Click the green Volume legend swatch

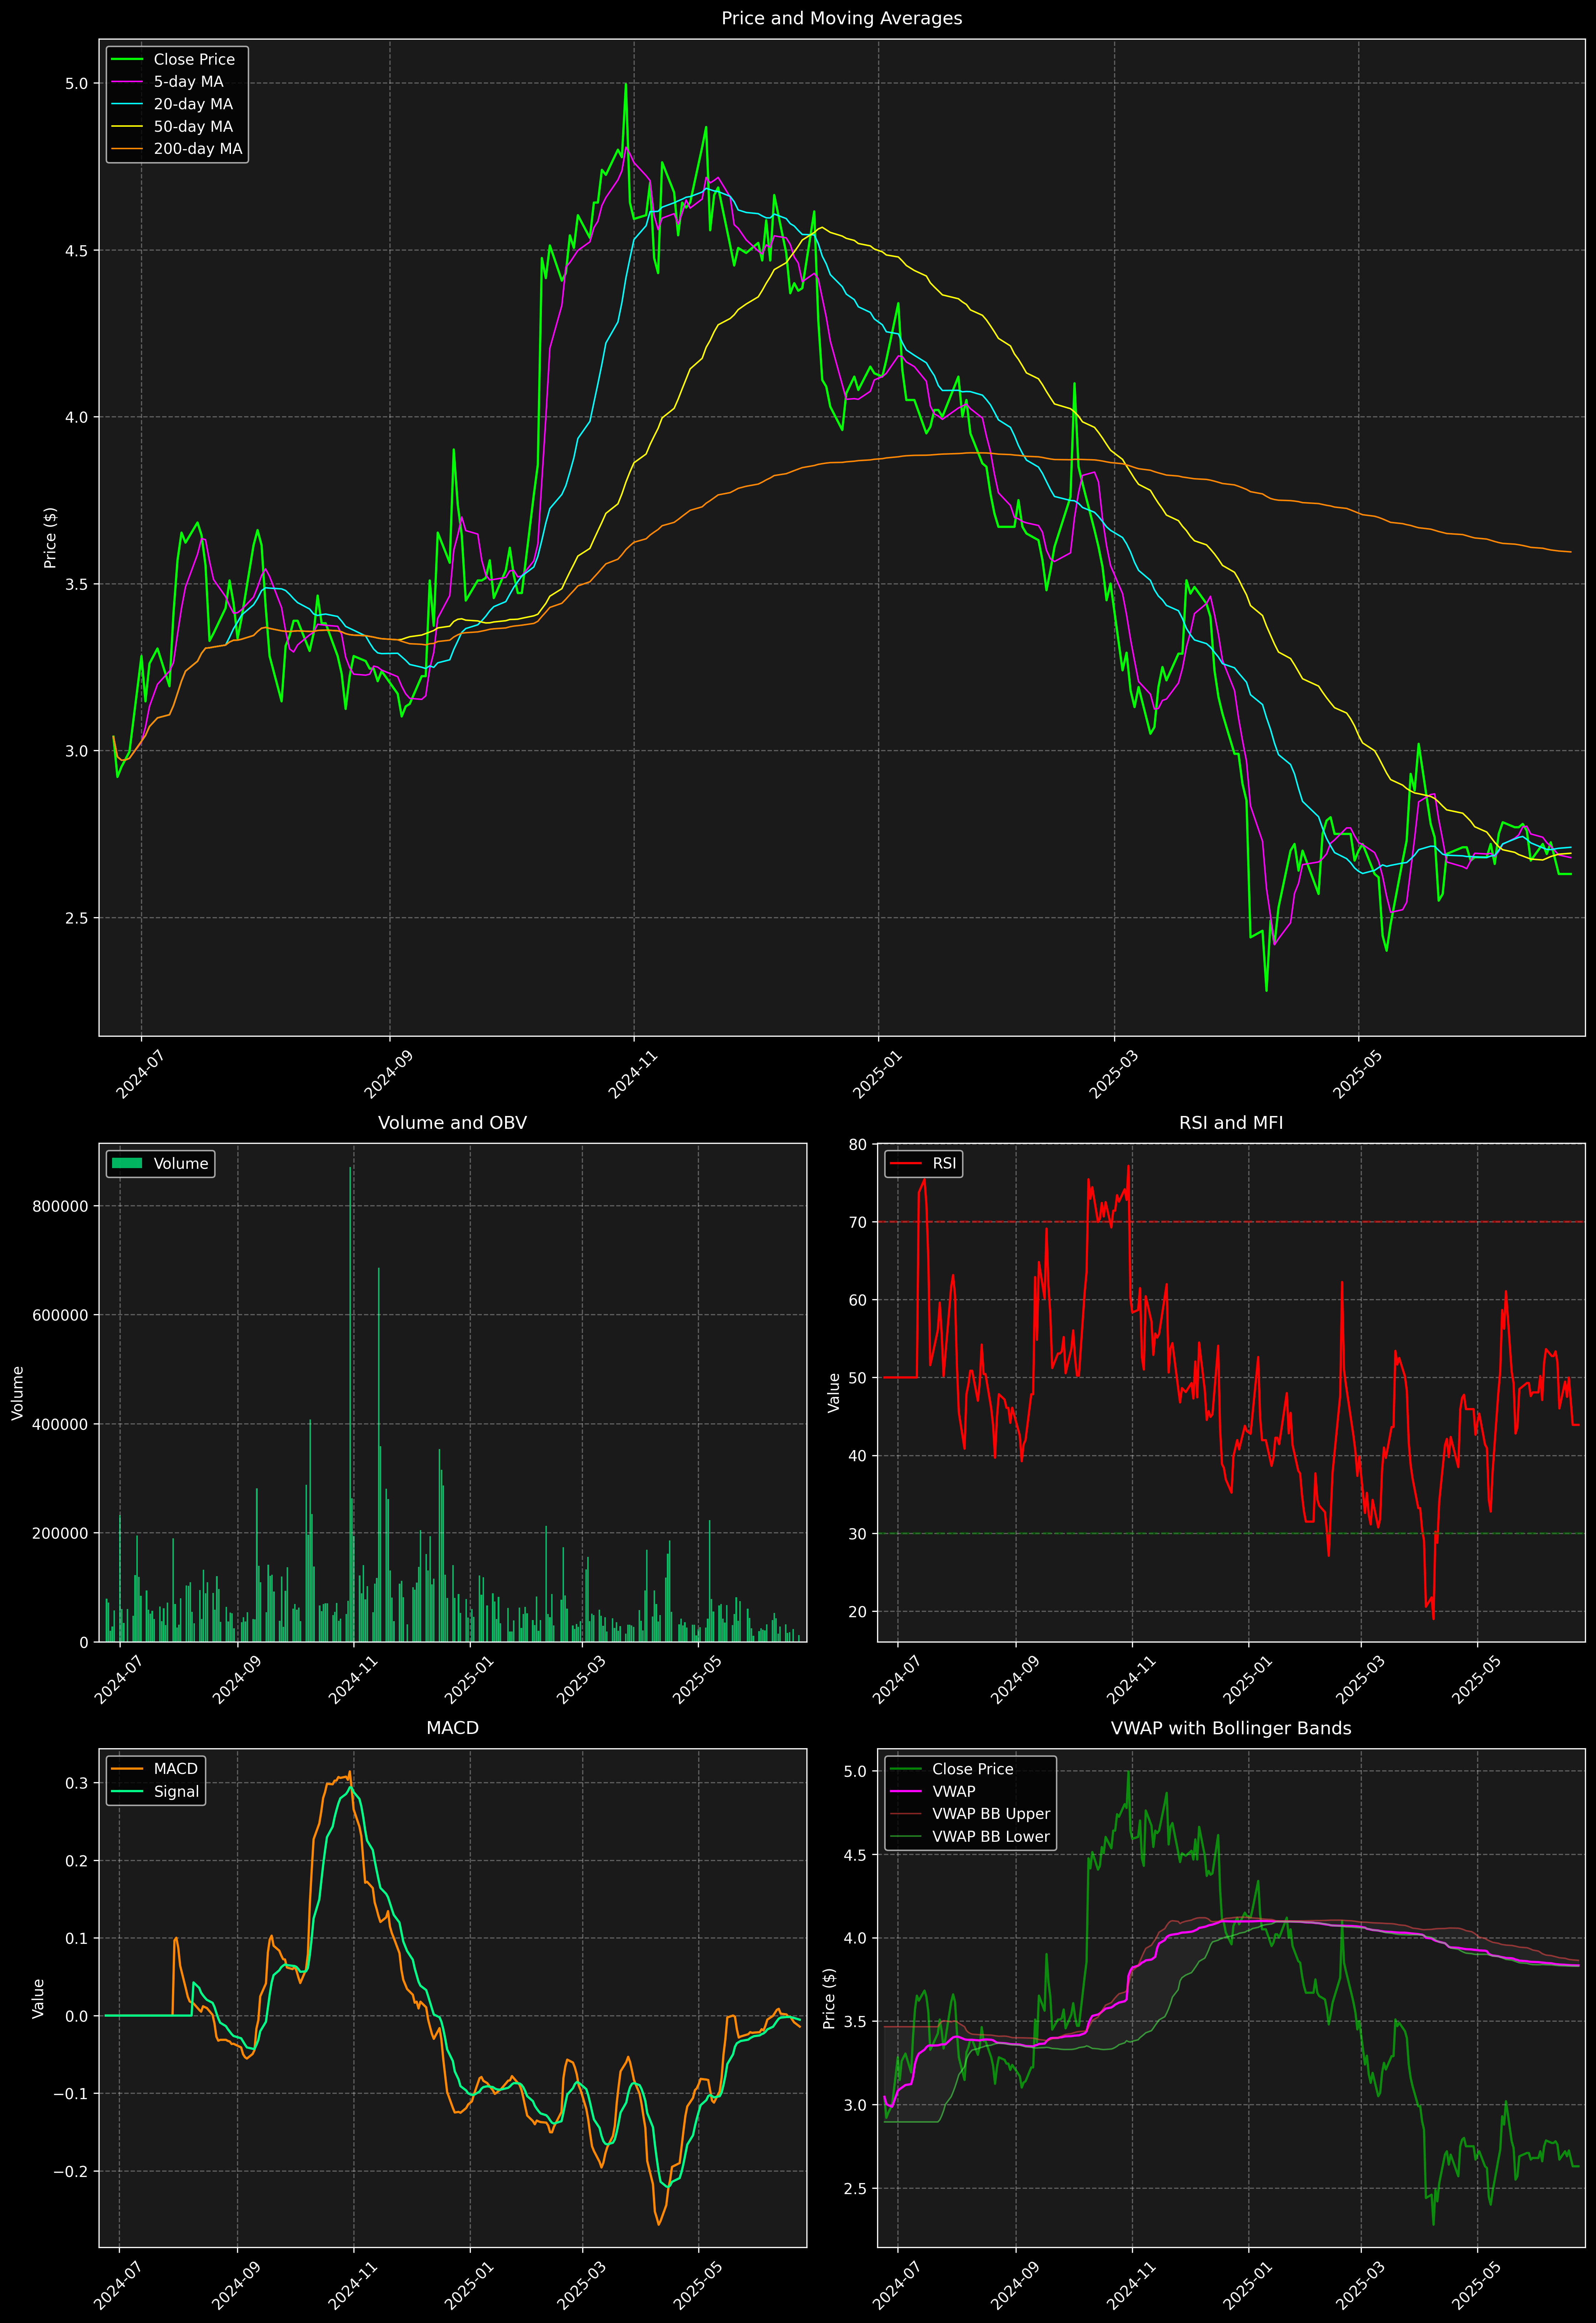pyautogui.click(x=127, y=1164)
